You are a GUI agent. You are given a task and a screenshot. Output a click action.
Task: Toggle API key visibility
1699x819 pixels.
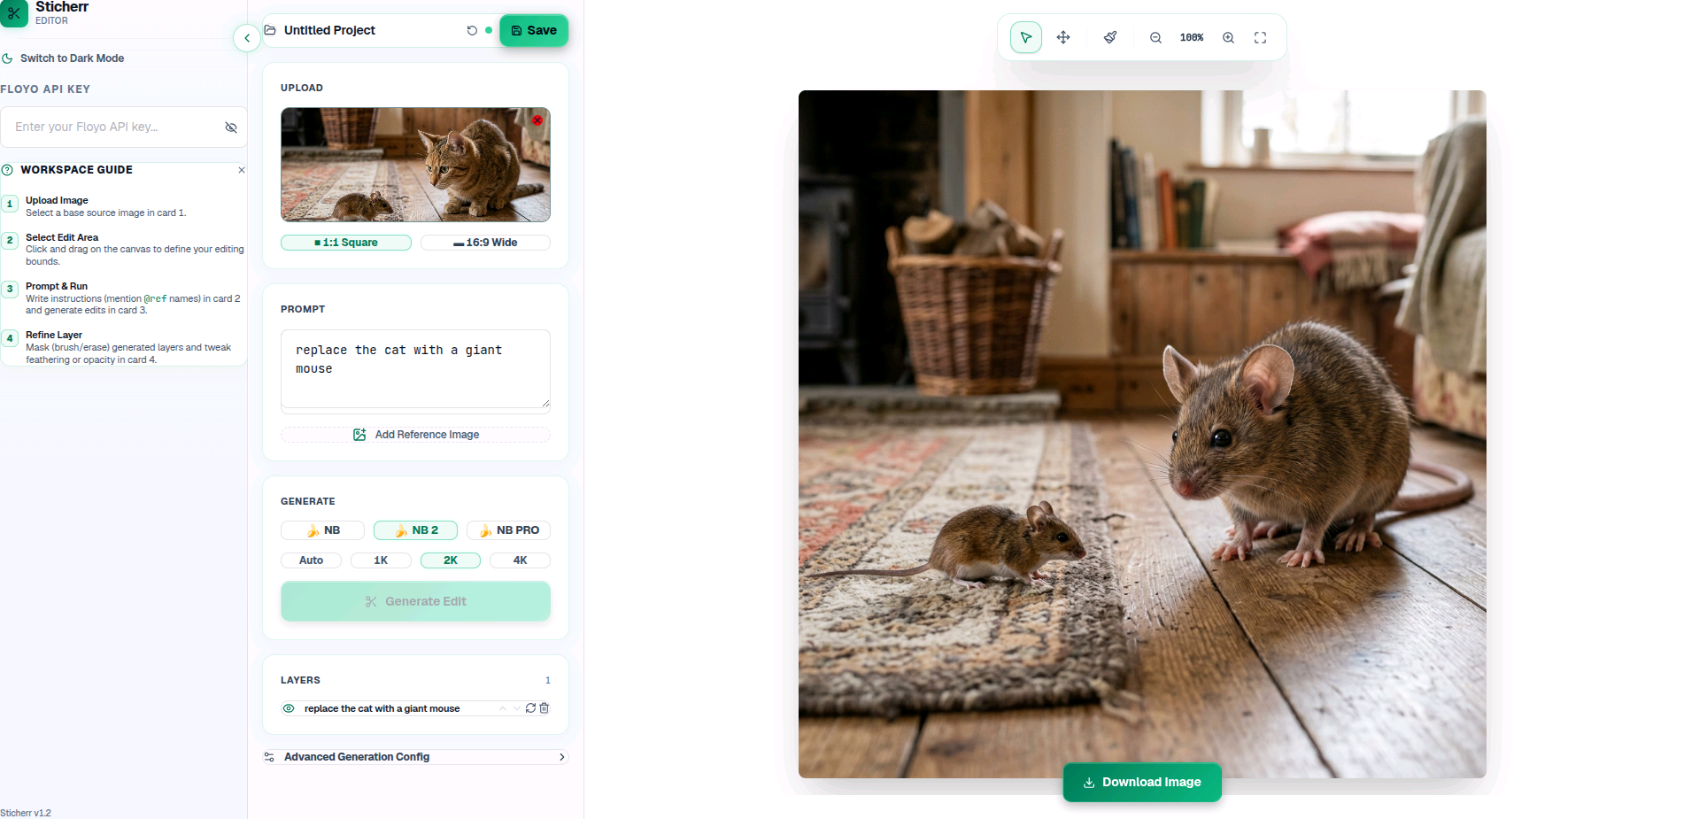tap(231, 127)
